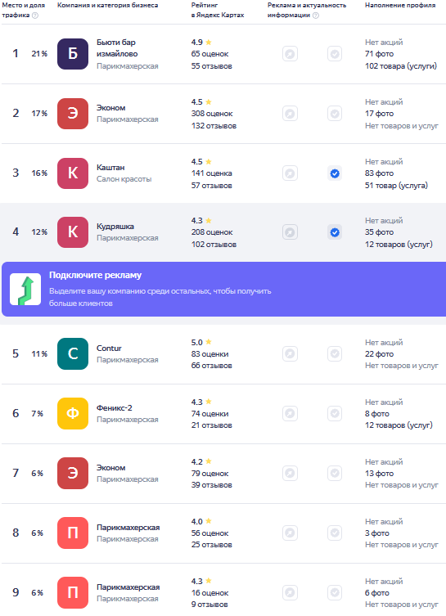Open the Каштан company name link
Viewport: 446px width, 616px height.
[x=110, y=168]
